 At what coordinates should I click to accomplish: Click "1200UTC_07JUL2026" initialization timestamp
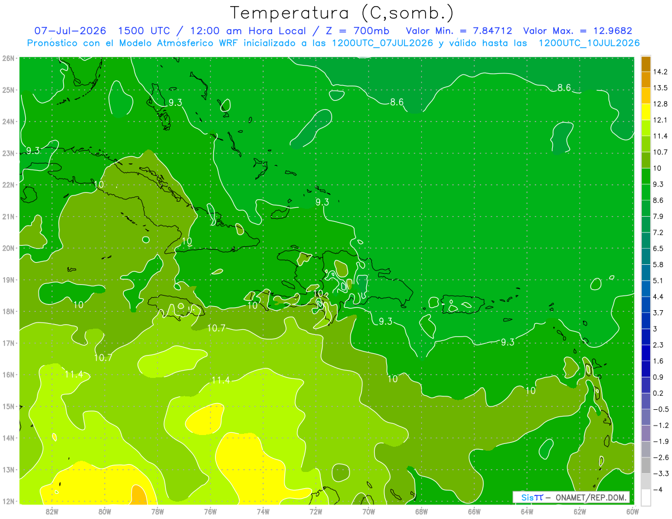coord(382,43)
